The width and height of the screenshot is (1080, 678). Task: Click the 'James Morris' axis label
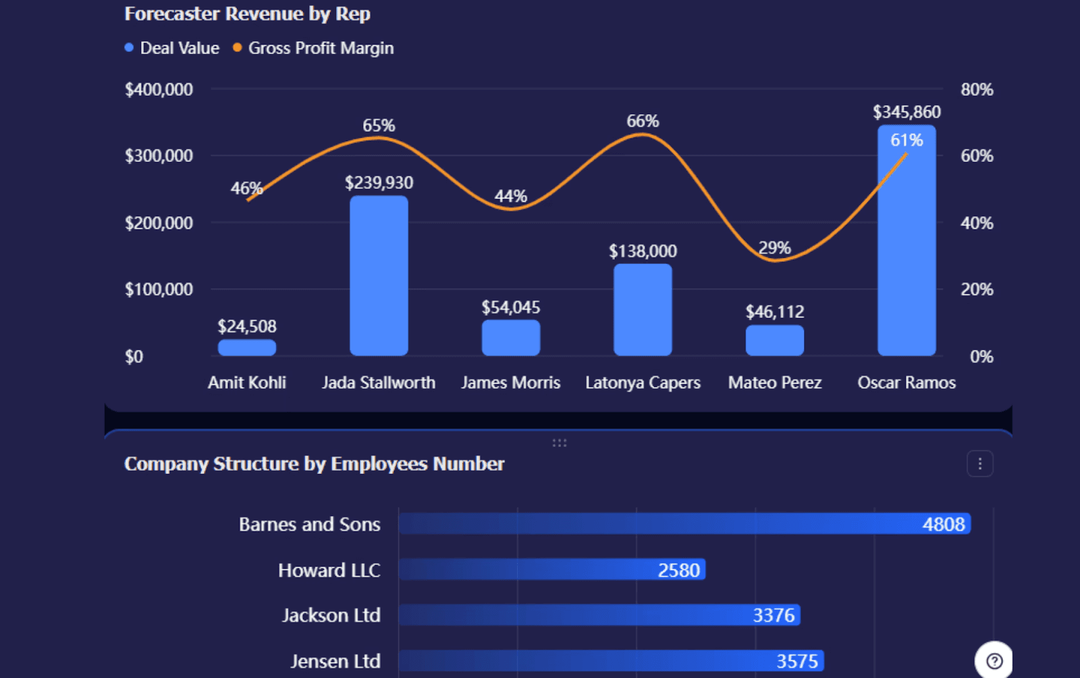(x=511, y=383)
